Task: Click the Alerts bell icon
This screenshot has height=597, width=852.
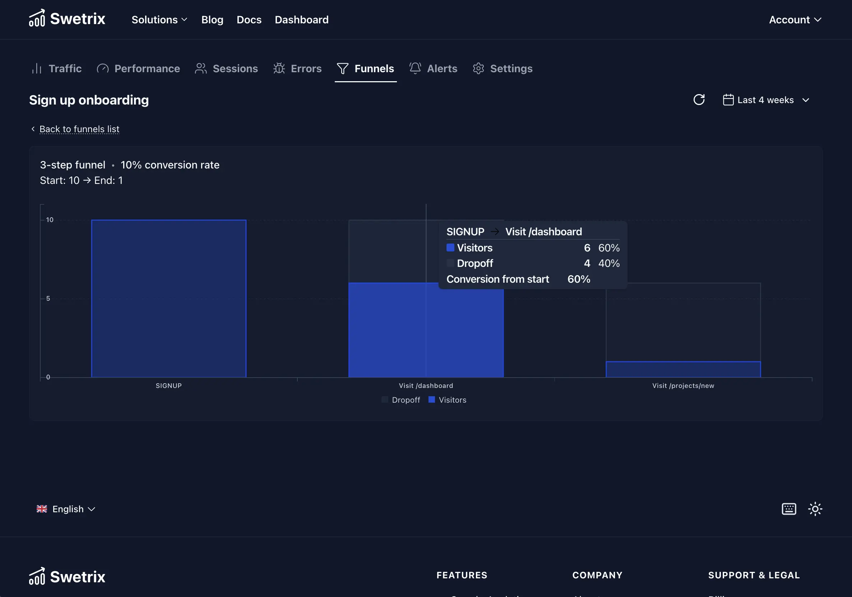Action: pos(415,68)
